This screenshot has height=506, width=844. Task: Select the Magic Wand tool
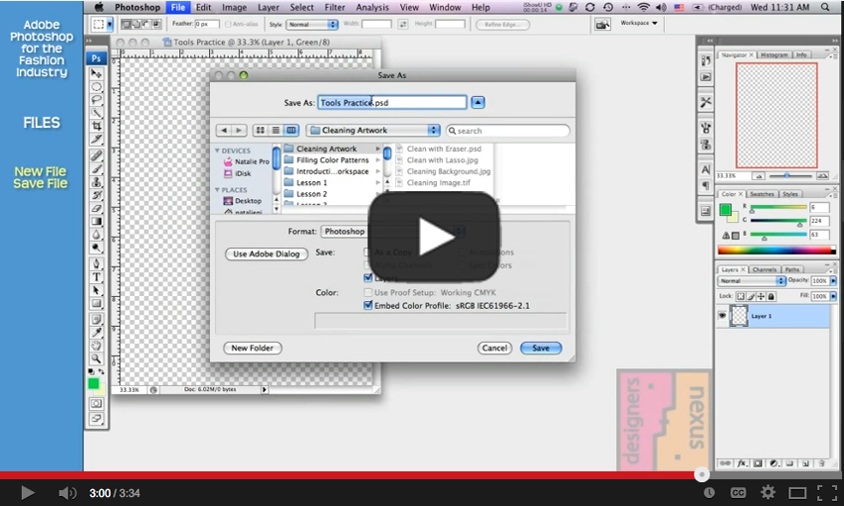coord(96,113)
